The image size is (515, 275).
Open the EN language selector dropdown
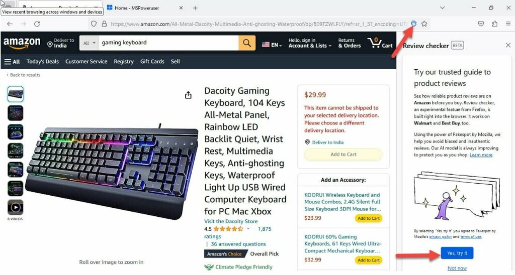272,45
